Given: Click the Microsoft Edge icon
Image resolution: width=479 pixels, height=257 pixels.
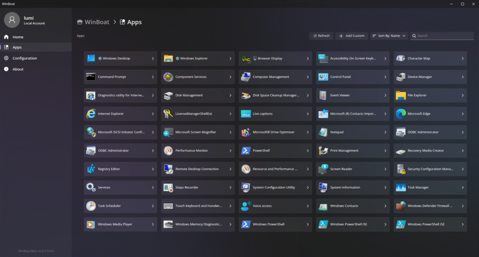Looking at the screenshot, I should pos(400,114).
